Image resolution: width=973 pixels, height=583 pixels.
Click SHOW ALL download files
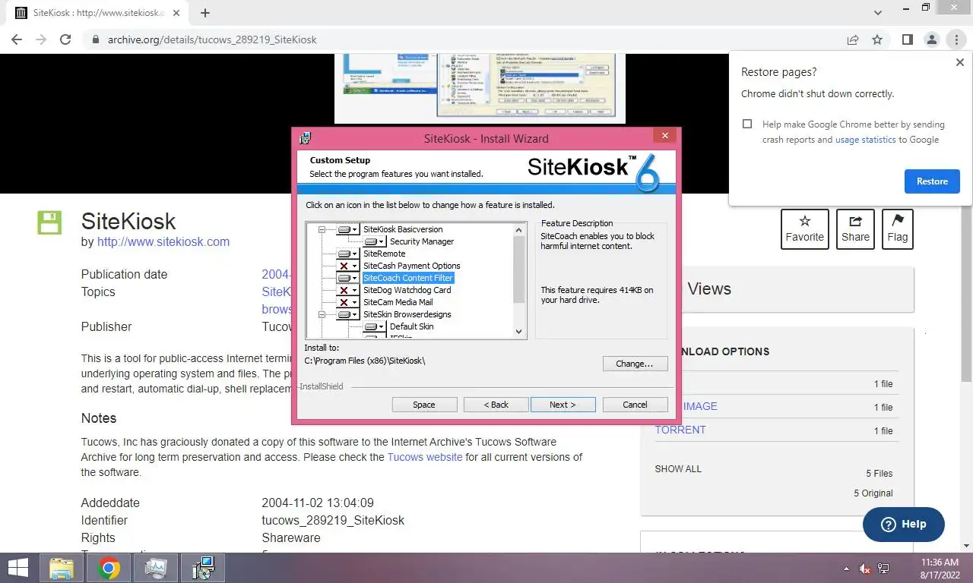click(678, 469)
